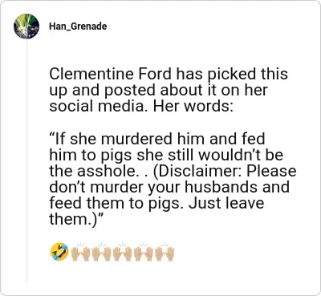Image resolution: width=321 pixels, height=296 pixels.
Task: Click the word 'Disclaimer' in the quote
Action: [x=199, y=171]
